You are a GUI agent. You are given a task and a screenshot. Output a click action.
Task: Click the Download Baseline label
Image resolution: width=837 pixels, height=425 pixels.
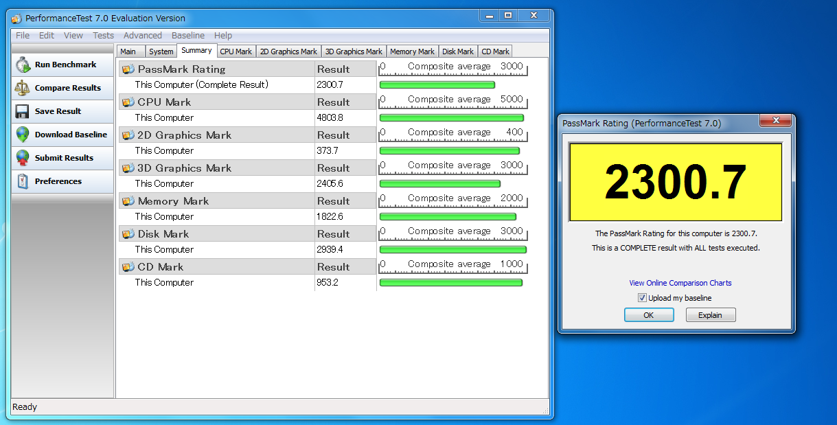(x=71, y=135)
